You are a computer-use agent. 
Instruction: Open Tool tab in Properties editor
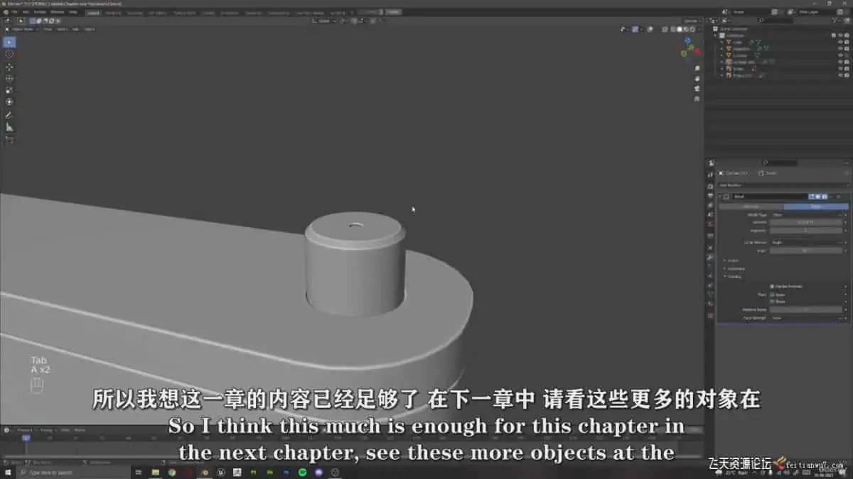click(x=710, y=175)
